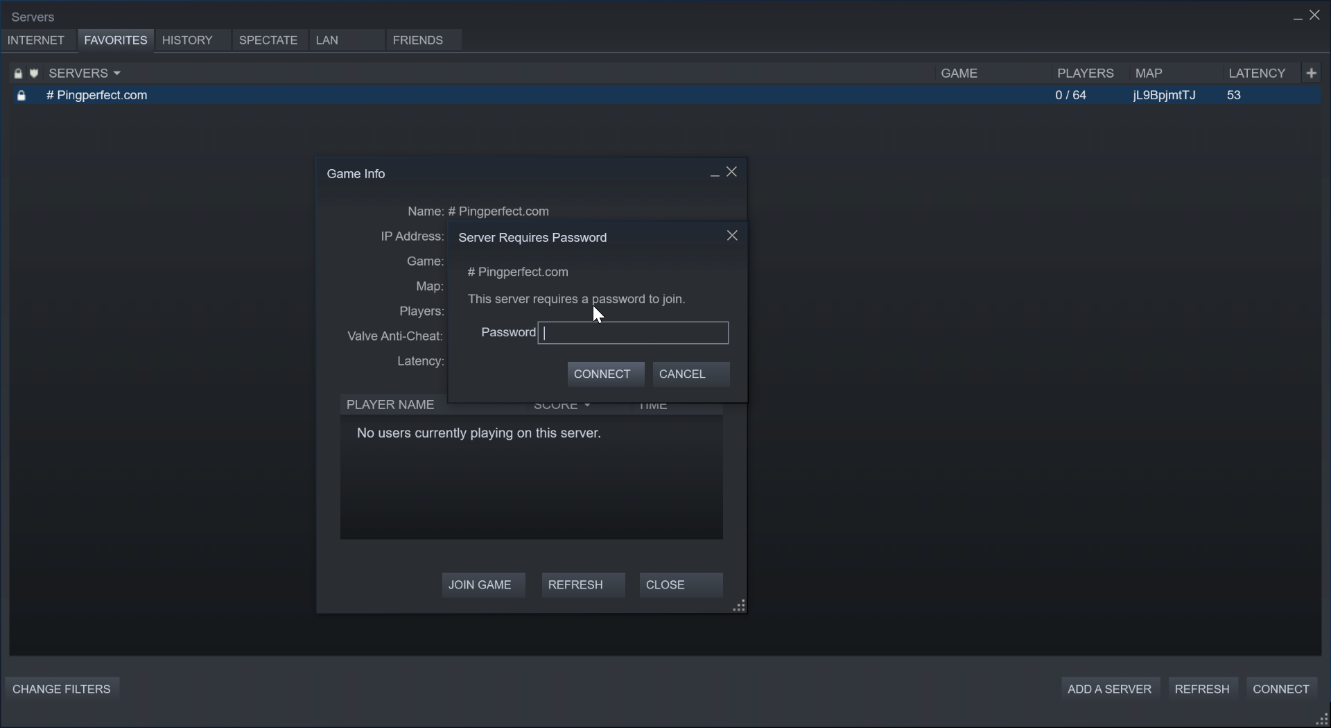Click the lock icon on the Pingperfect.com row
This screenshot has height=728, width=1331.
coord(21,96)
